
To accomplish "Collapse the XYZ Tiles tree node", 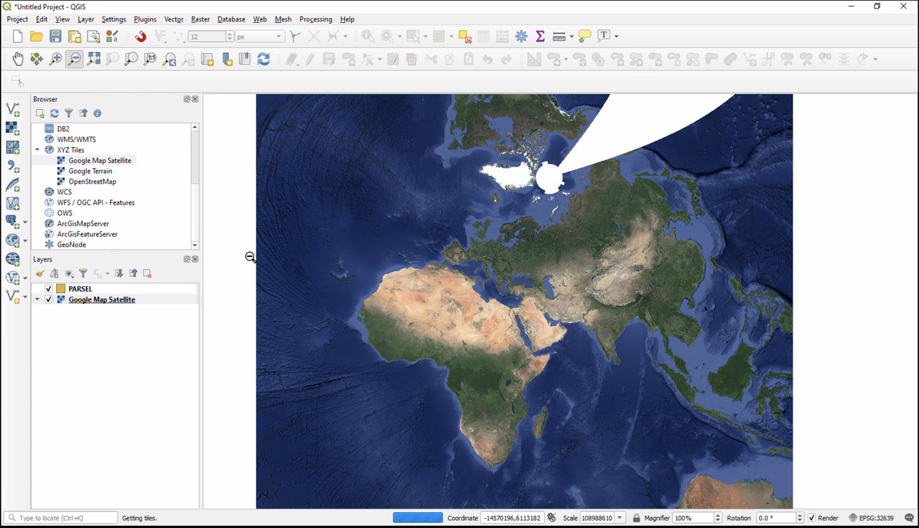I will tap(37, 150).
